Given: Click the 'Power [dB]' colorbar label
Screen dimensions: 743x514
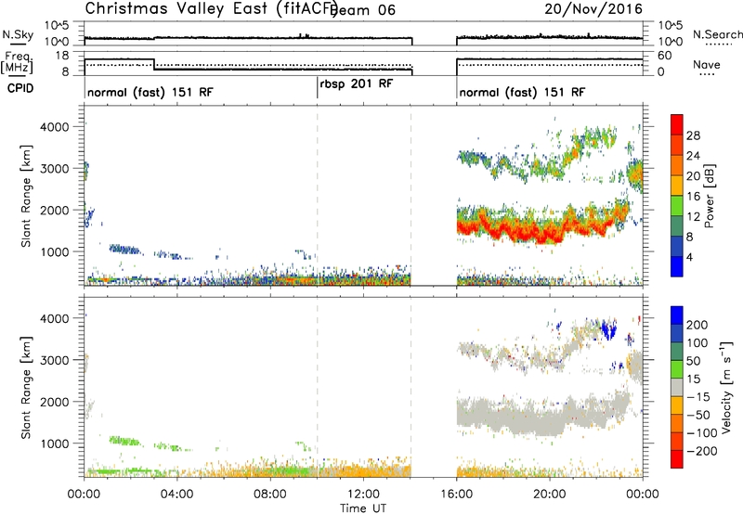Looking at the screenshot, I should [709, 196].
